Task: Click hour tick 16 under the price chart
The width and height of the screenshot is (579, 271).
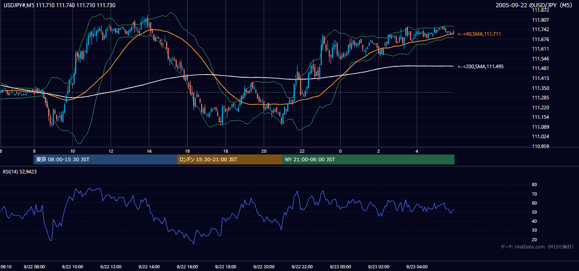Action: [187, 151]
